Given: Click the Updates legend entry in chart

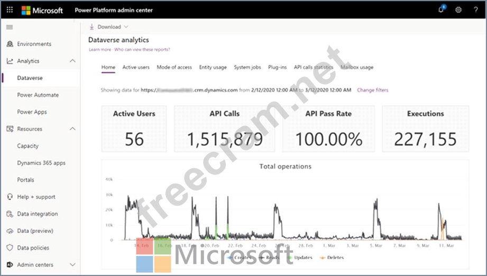Looking at the screenshot, I should point(301,258).
